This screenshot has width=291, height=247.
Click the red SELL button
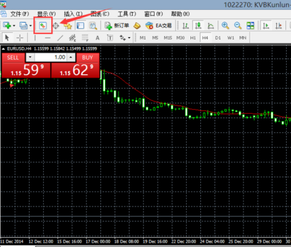[13, 57]
